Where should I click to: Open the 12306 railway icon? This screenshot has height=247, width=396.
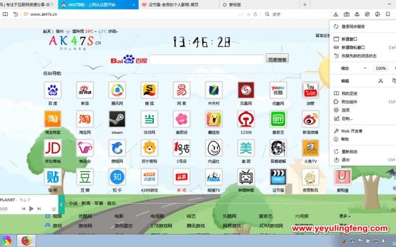246,119
